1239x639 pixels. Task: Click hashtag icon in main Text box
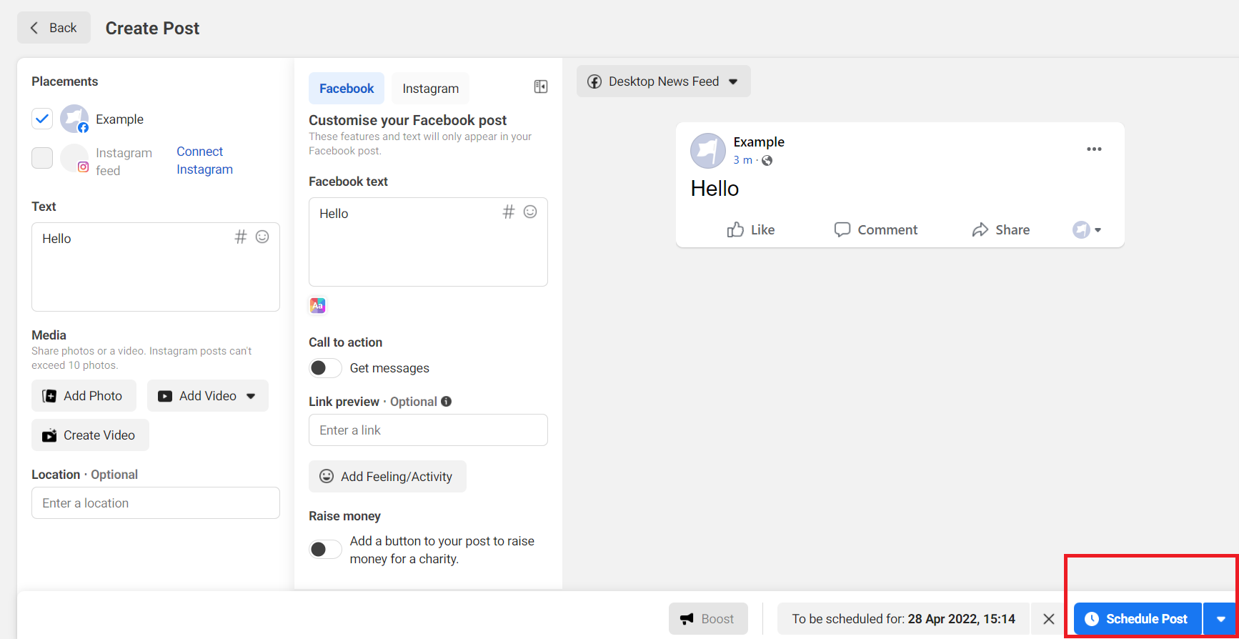(241, 237)
